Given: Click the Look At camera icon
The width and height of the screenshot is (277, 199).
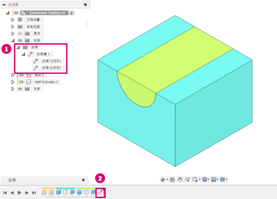Looking at the screenshot, I should [x=172, y=180].
